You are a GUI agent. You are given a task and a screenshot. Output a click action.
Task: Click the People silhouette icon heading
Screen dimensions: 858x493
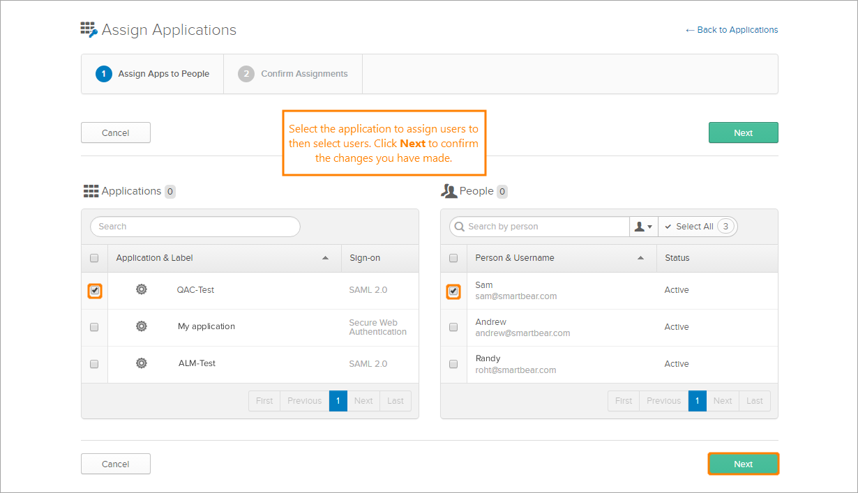[x=449, y=191]
